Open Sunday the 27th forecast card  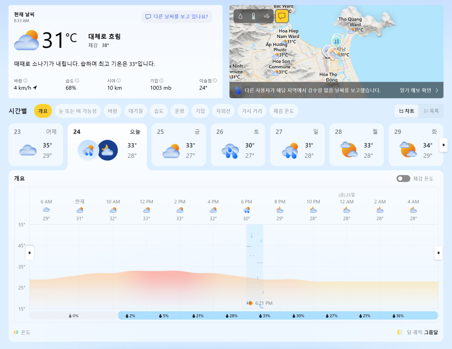pyautogui.click(x=297, y=145)
